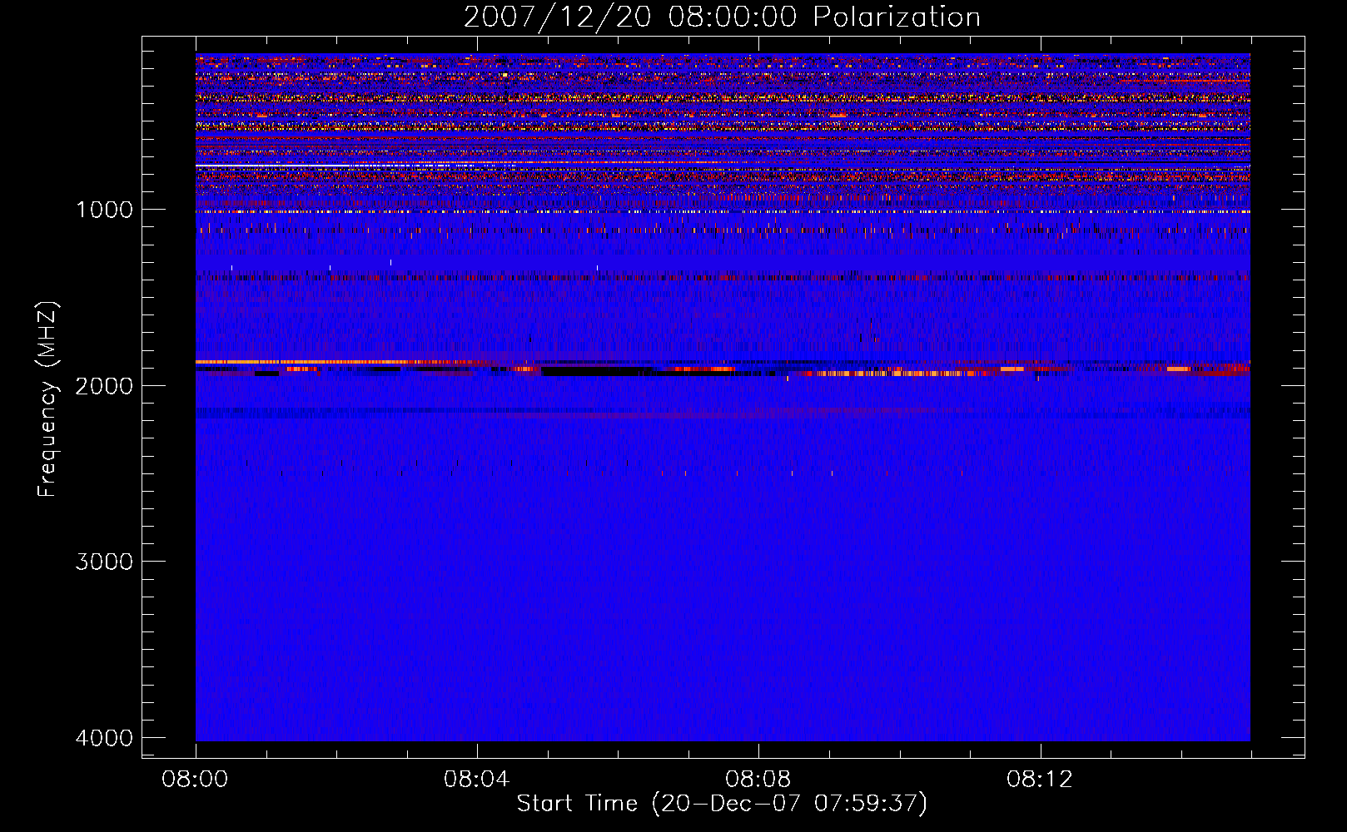Click the 08:04 time tick label

[477, 780]
